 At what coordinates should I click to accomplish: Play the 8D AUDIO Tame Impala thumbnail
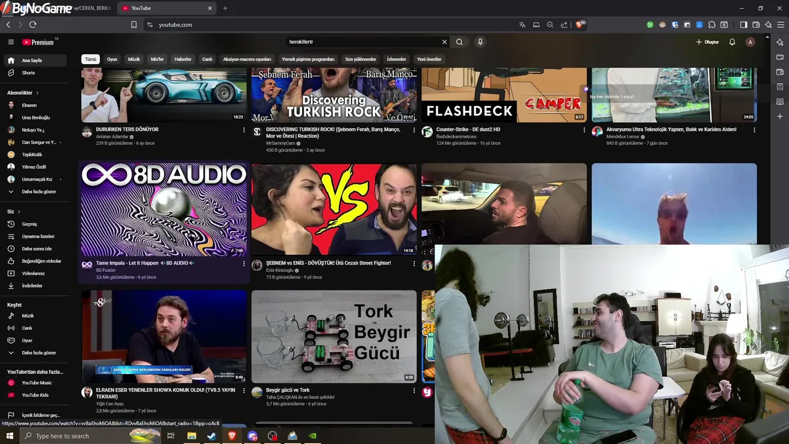tap(164, 210)
